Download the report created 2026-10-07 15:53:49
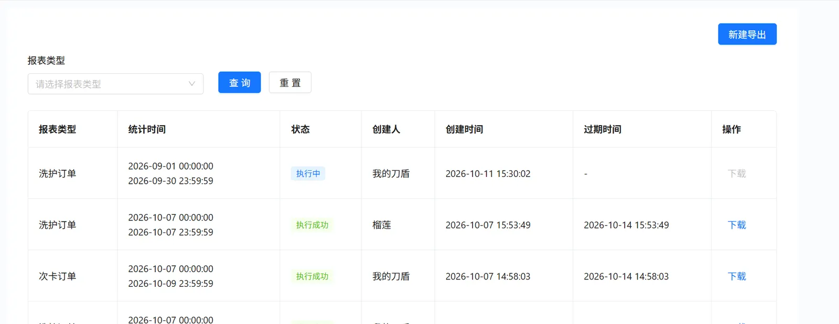This screenshot has width=839, height=324. pos(737,225)
